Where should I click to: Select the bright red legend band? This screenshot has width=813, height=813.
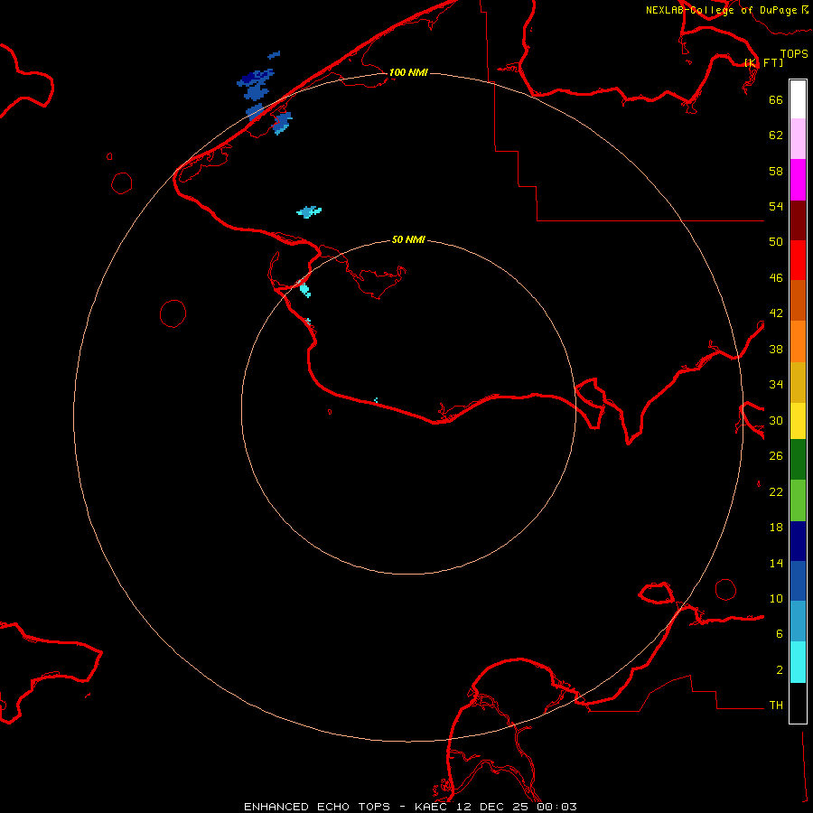[x=798, y=260]
